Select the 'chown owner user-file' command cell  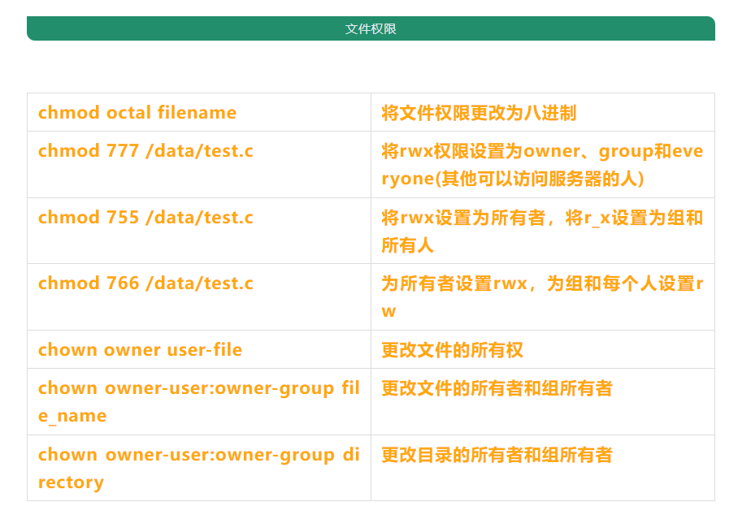tap(140, 350)
